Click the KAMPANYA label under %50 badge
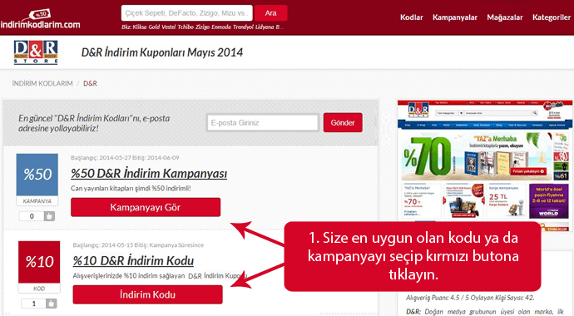574x316 pixels. (37, 201)
